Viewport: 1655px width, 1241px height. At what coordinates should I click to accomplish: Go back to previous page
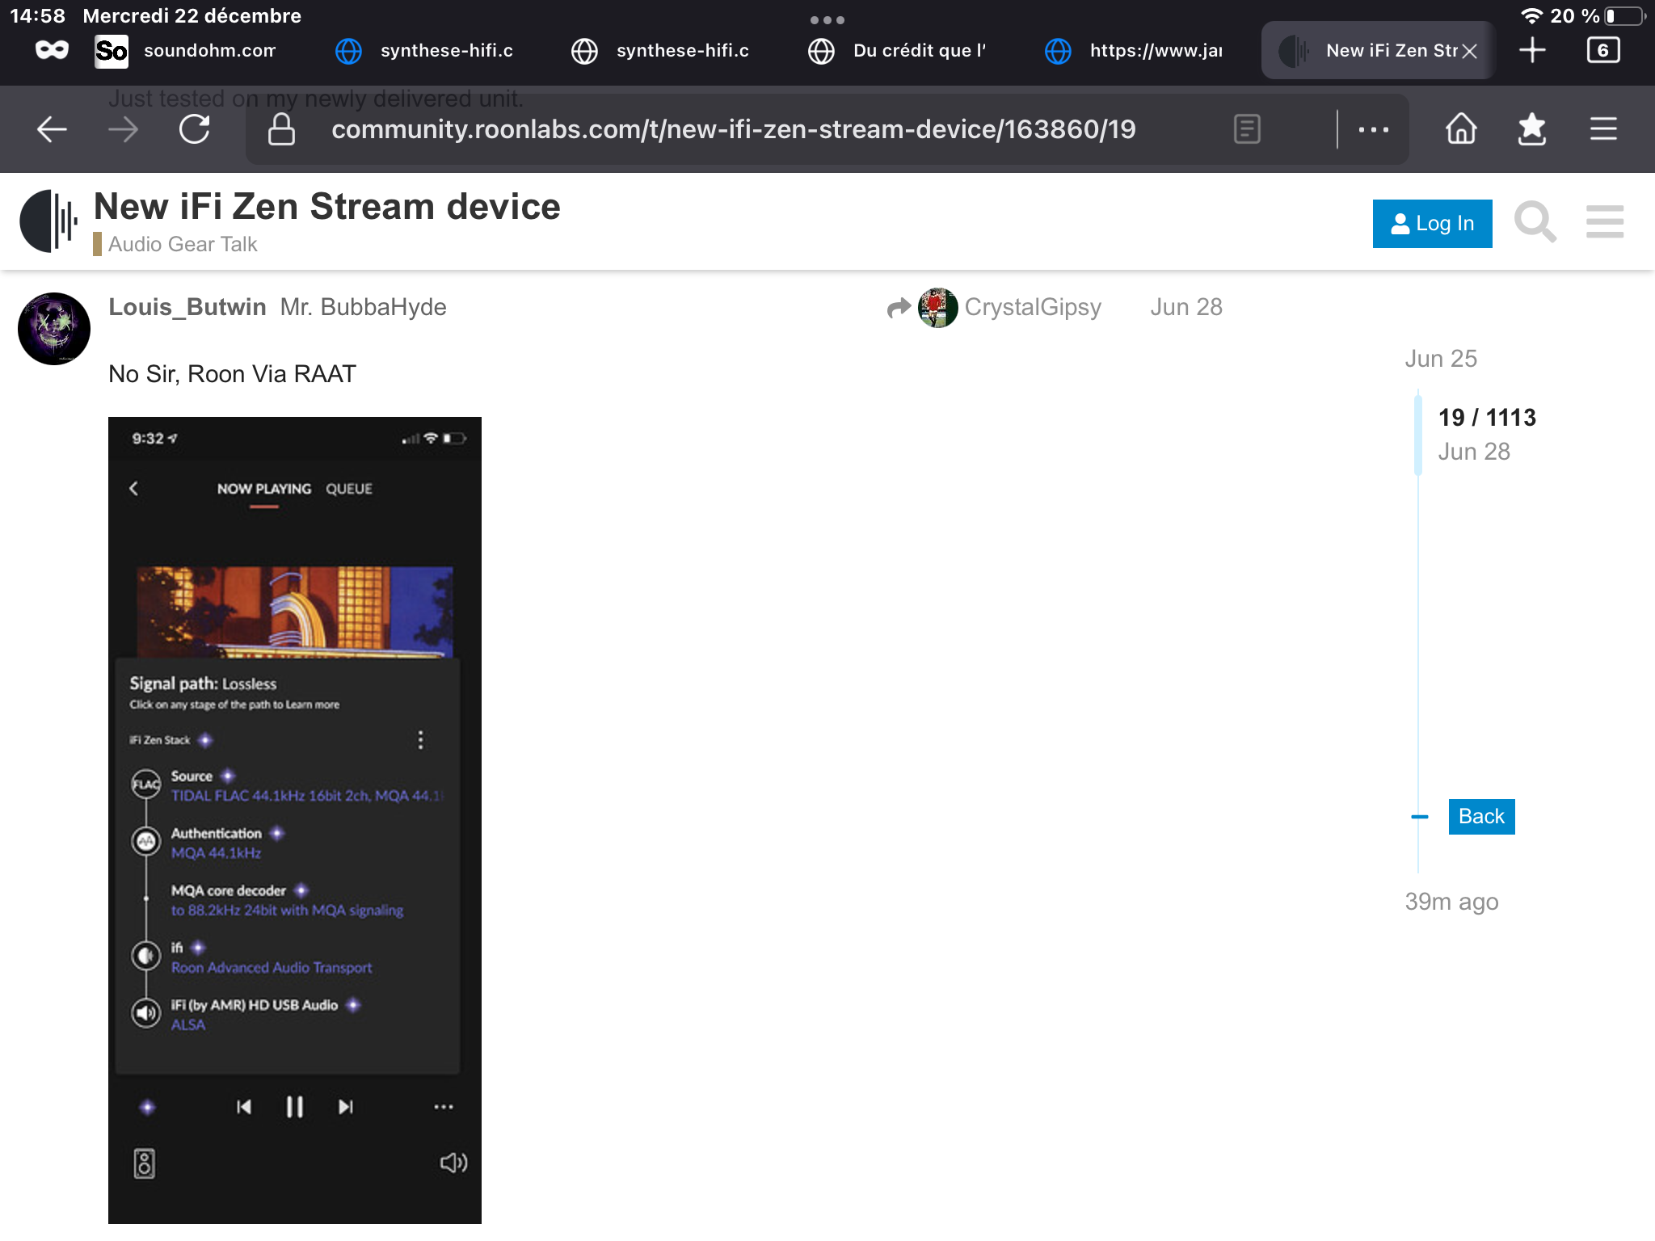52,129
